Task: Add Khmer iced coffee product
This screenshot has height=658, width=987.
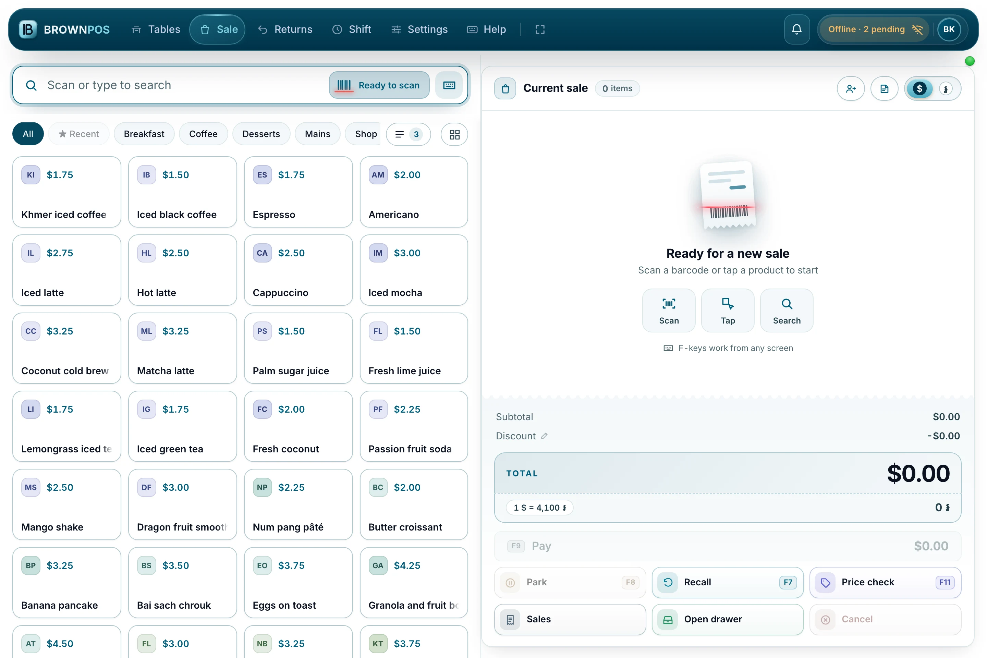Action: pos(67,192)
